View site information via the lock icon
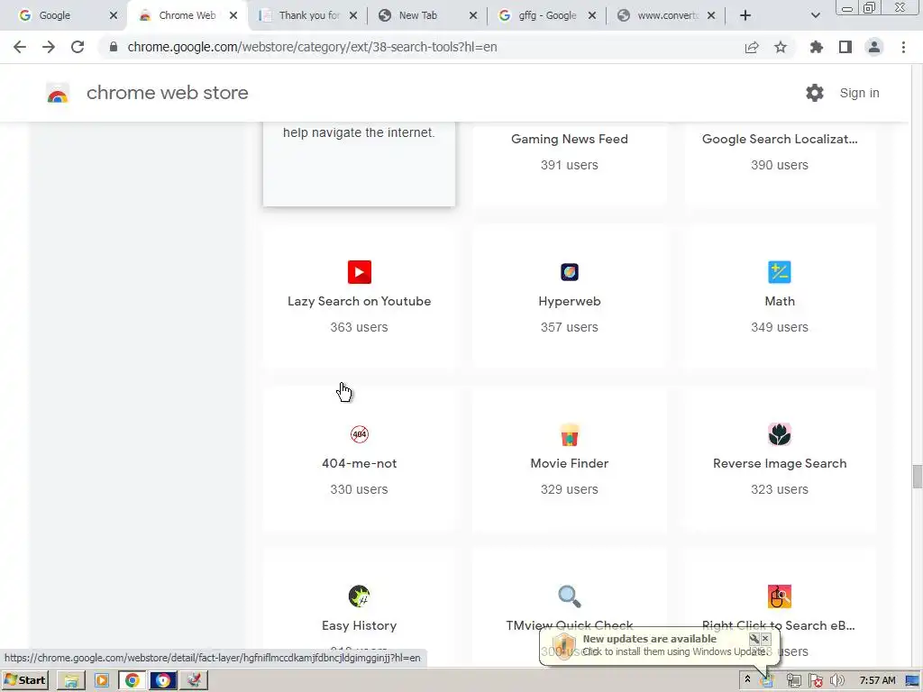This screenshot has height=692, width=923. 114,47
